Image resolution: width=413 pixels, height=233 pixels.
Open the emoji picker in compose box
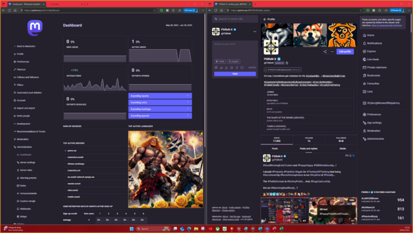pyautogui.click(x=231, y=68)
